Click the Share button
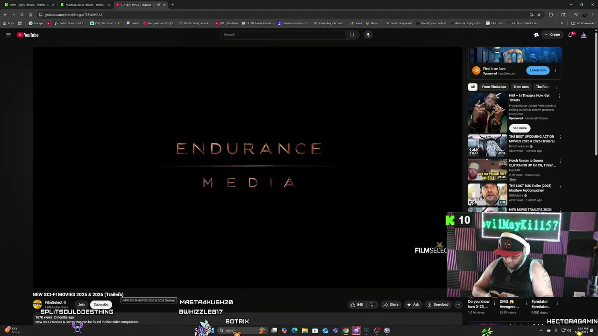This screenshot has width=598, height=336. coord(391,305)
